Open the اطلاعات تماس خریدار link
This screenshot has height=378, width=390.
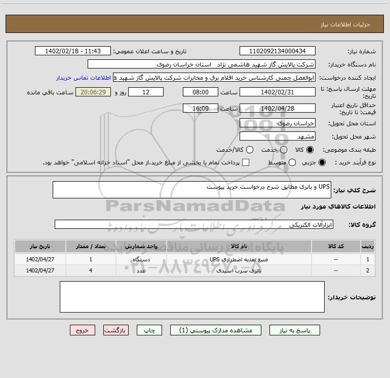click(x=84, y=78)
